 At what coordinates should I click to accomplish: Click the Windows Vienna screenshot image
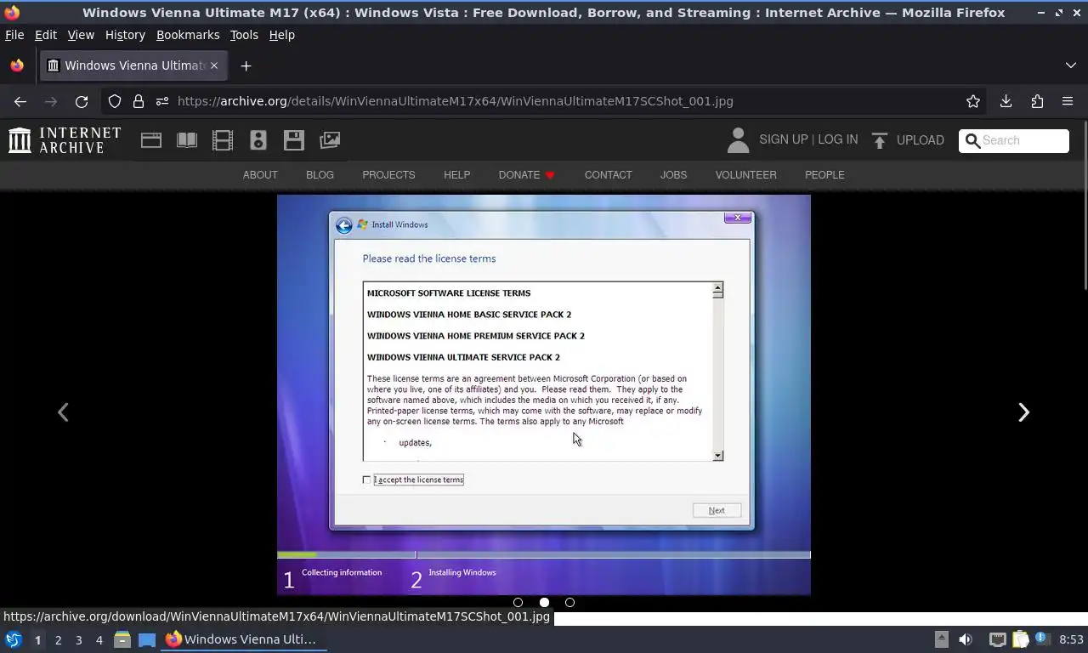(544, 395)
